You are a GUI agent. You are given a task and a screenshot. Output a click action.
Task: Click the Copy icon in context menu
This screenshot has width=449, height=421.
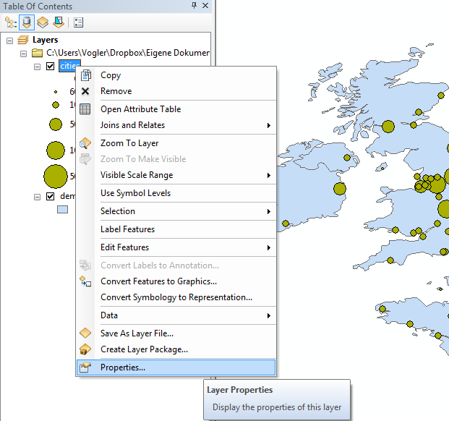(85, 75)
